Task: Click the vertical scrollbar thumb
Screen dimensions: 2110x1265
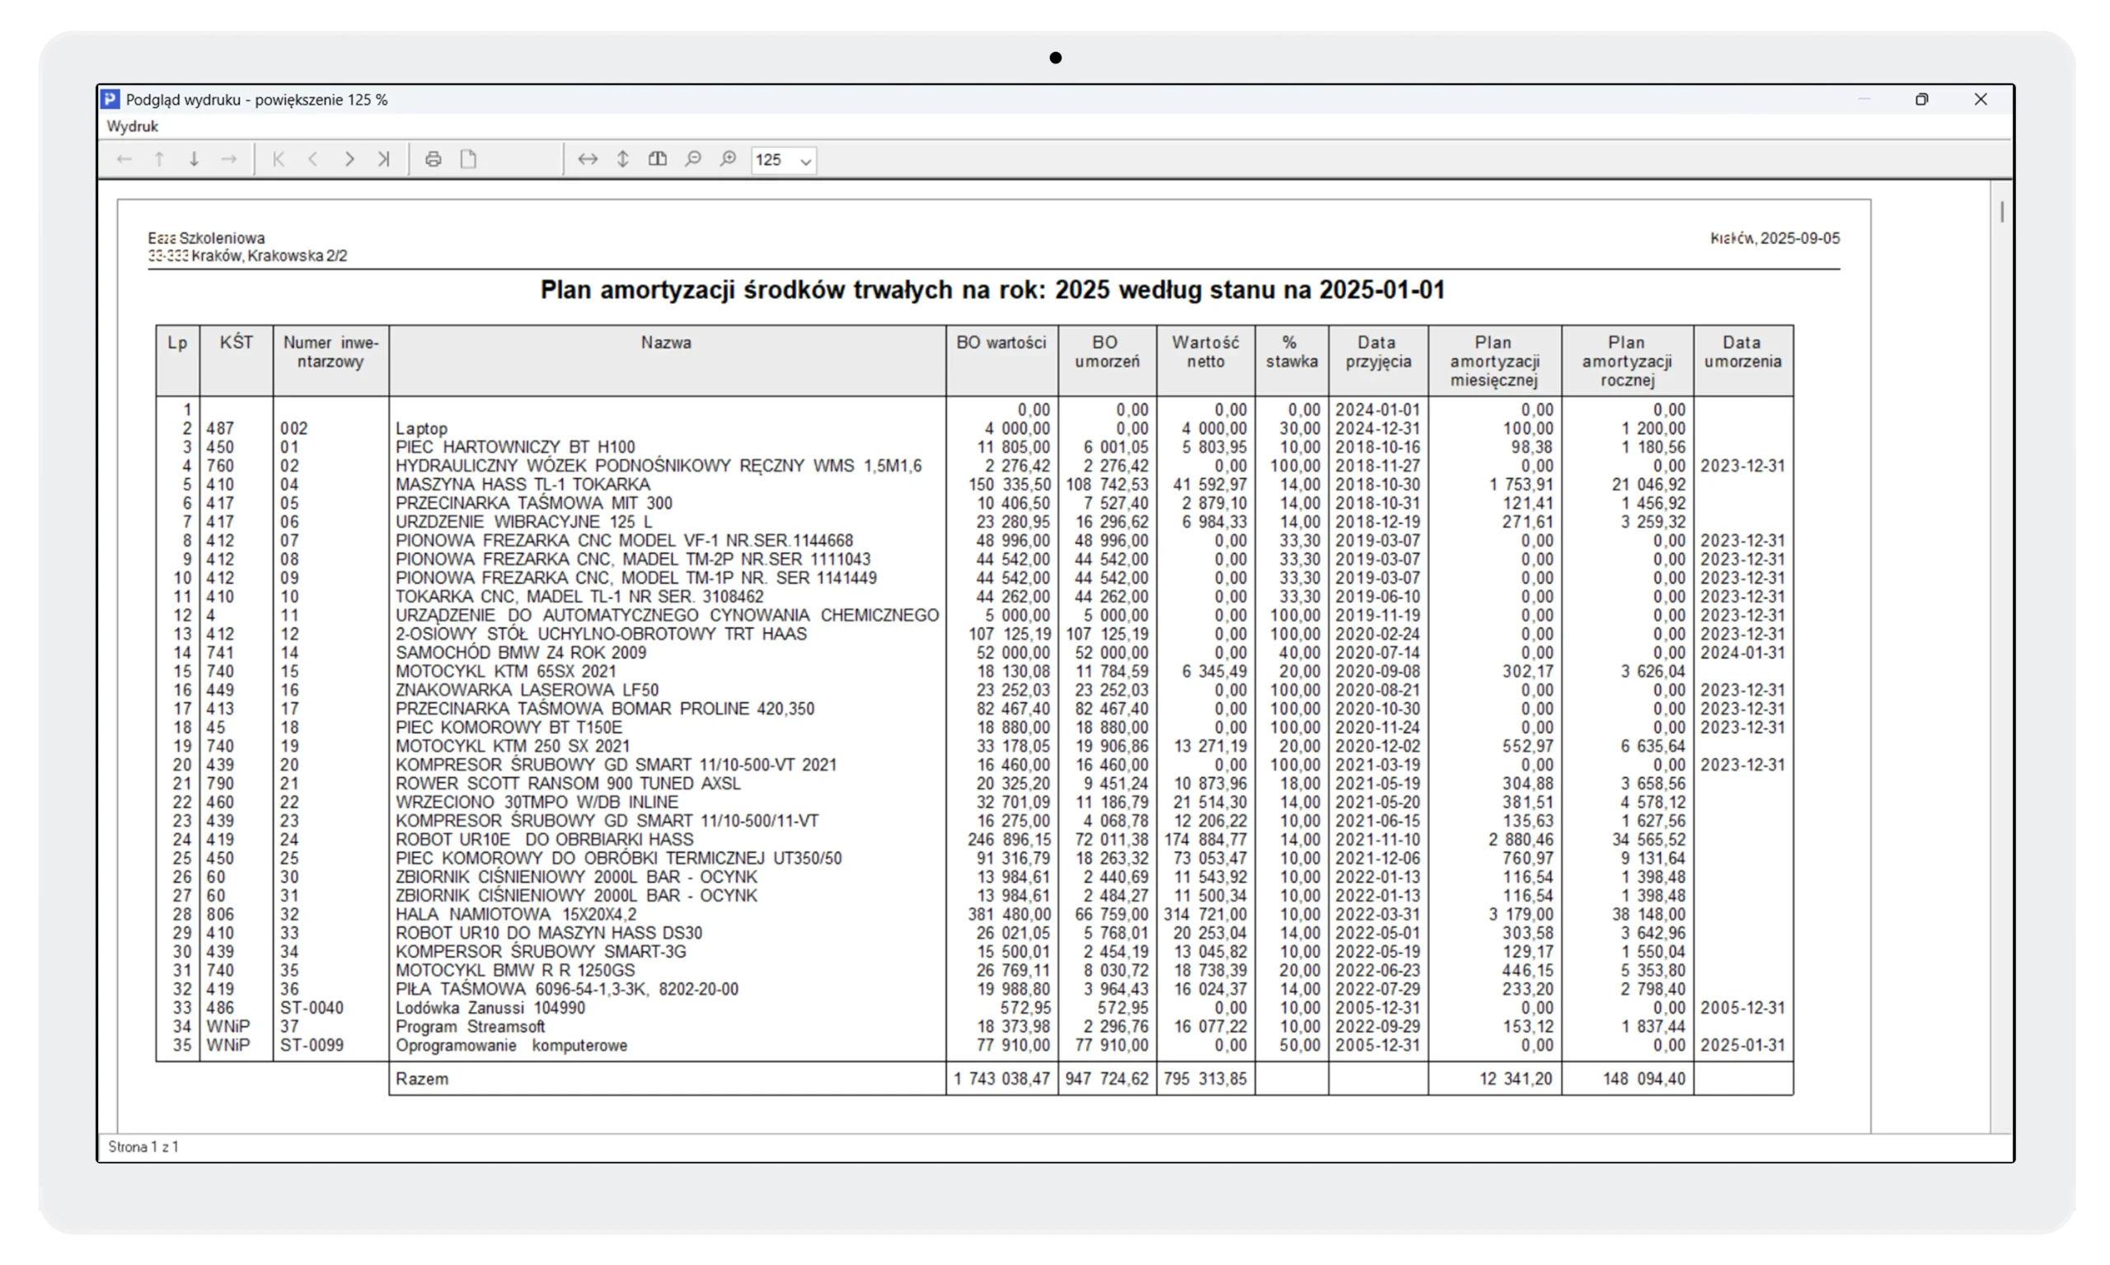Action: 2002,213
